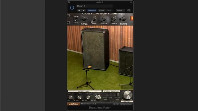
Task: Click the Normal Volume knob
Action: tap(84, 19)
